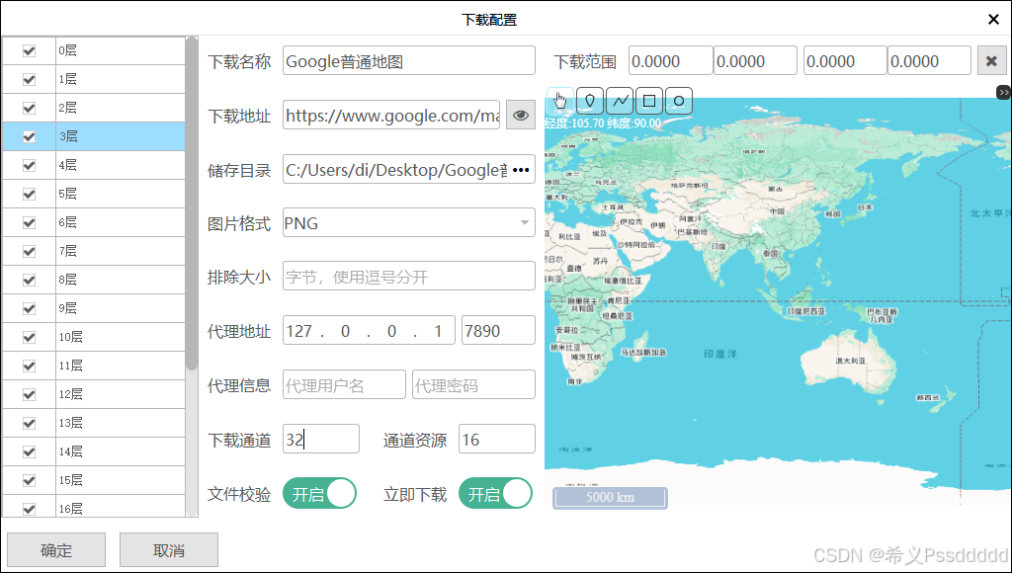Click the 代理用户名 field
Screen dimensions: 1012x573
tap(344, 384)
